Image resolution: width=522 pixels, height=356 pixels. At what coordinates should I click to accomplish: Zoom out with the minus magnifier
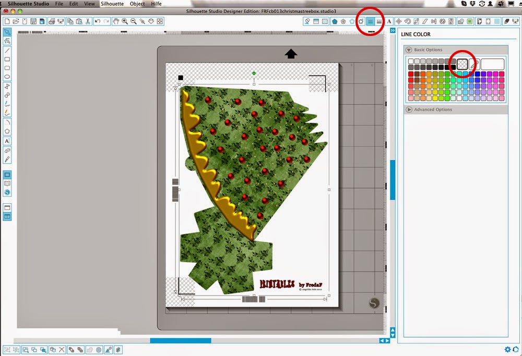coord(134,21)
